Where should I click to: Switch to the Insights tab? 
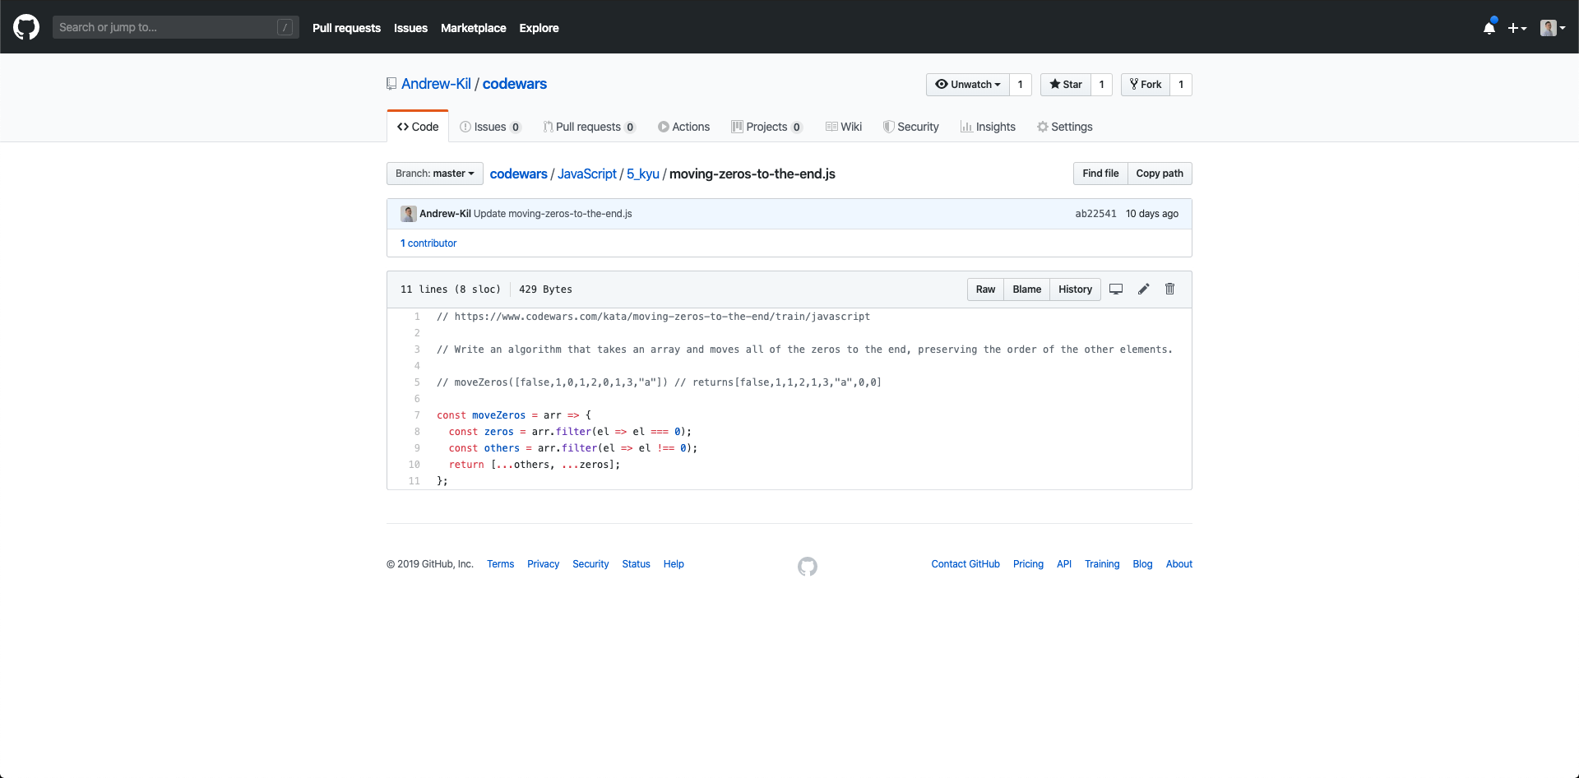coord(988,127)
